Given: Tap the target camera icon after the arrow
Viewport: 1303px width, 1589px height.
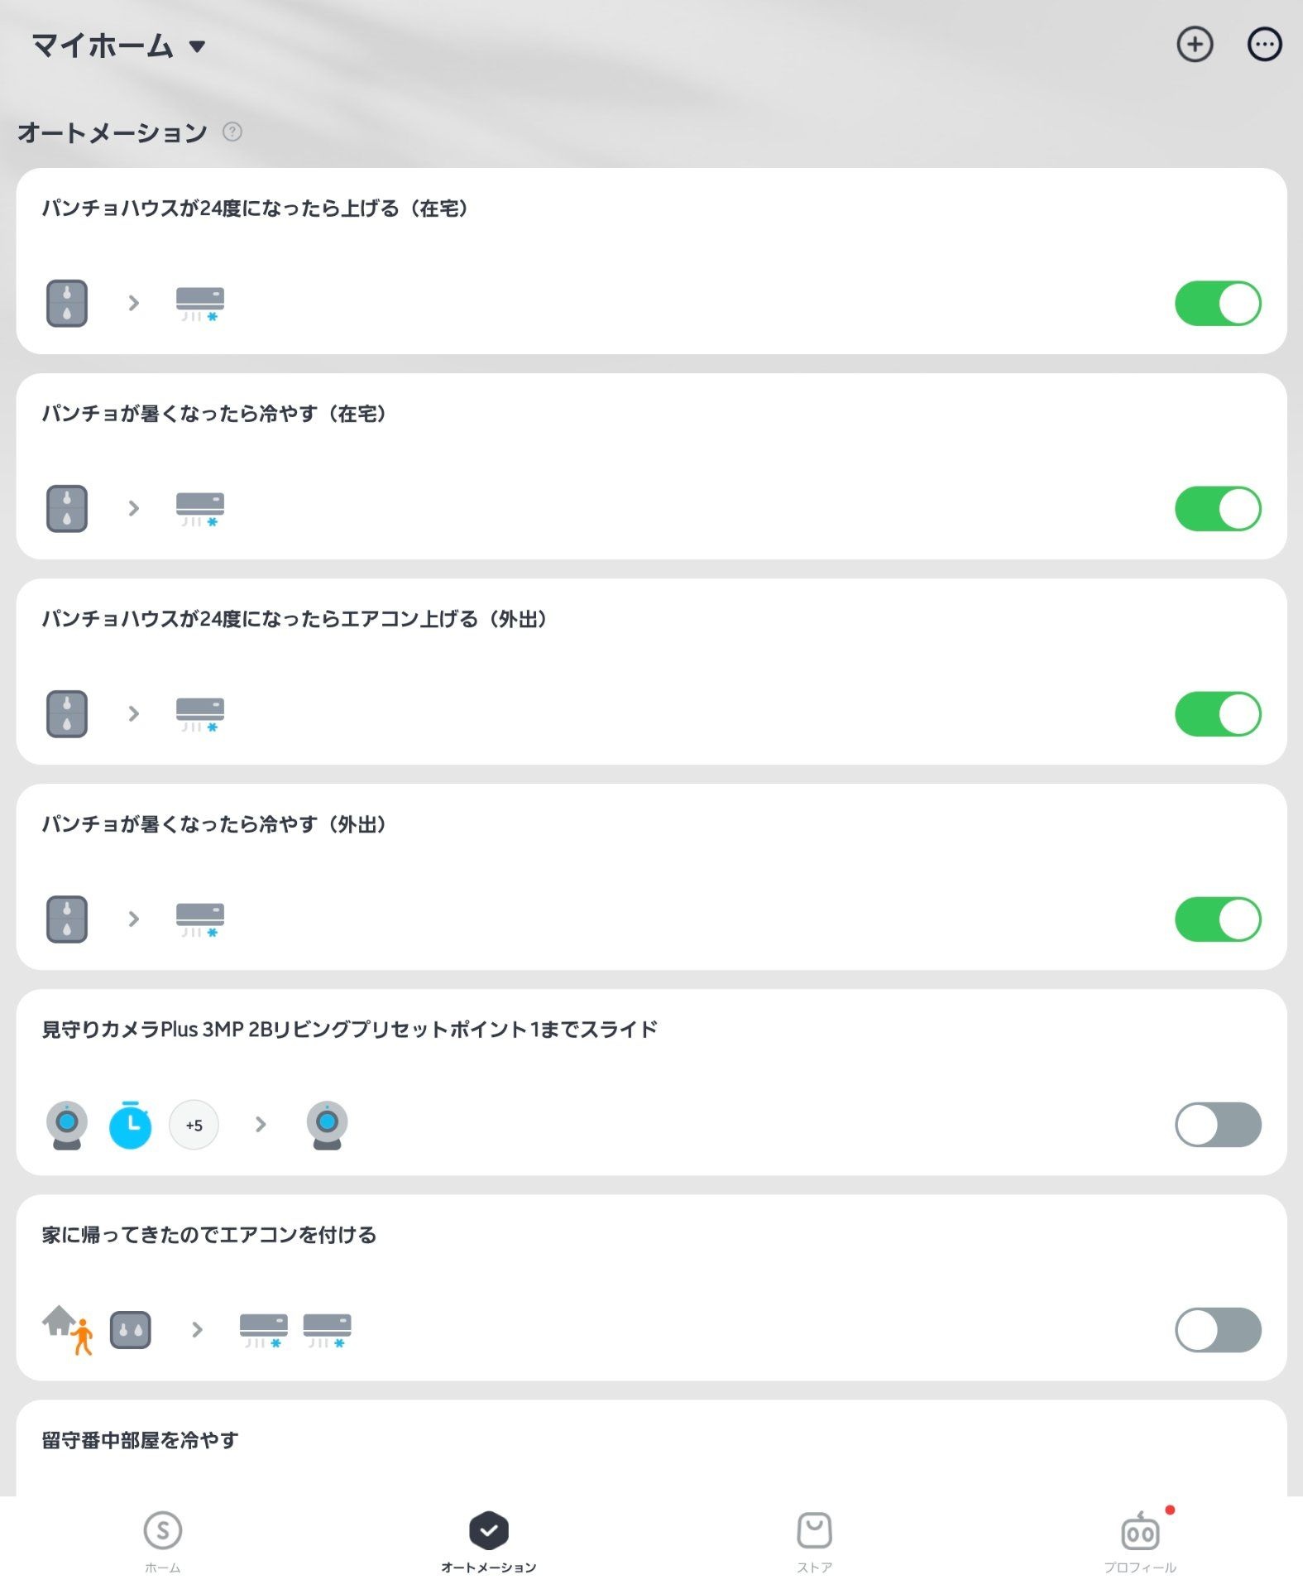Looking at the screenshot, I should 327,1125.
